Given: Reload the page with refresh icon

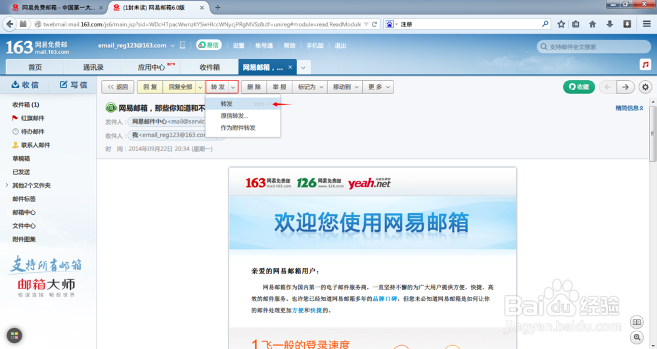Looking at the screenshot, I should 374,24.
